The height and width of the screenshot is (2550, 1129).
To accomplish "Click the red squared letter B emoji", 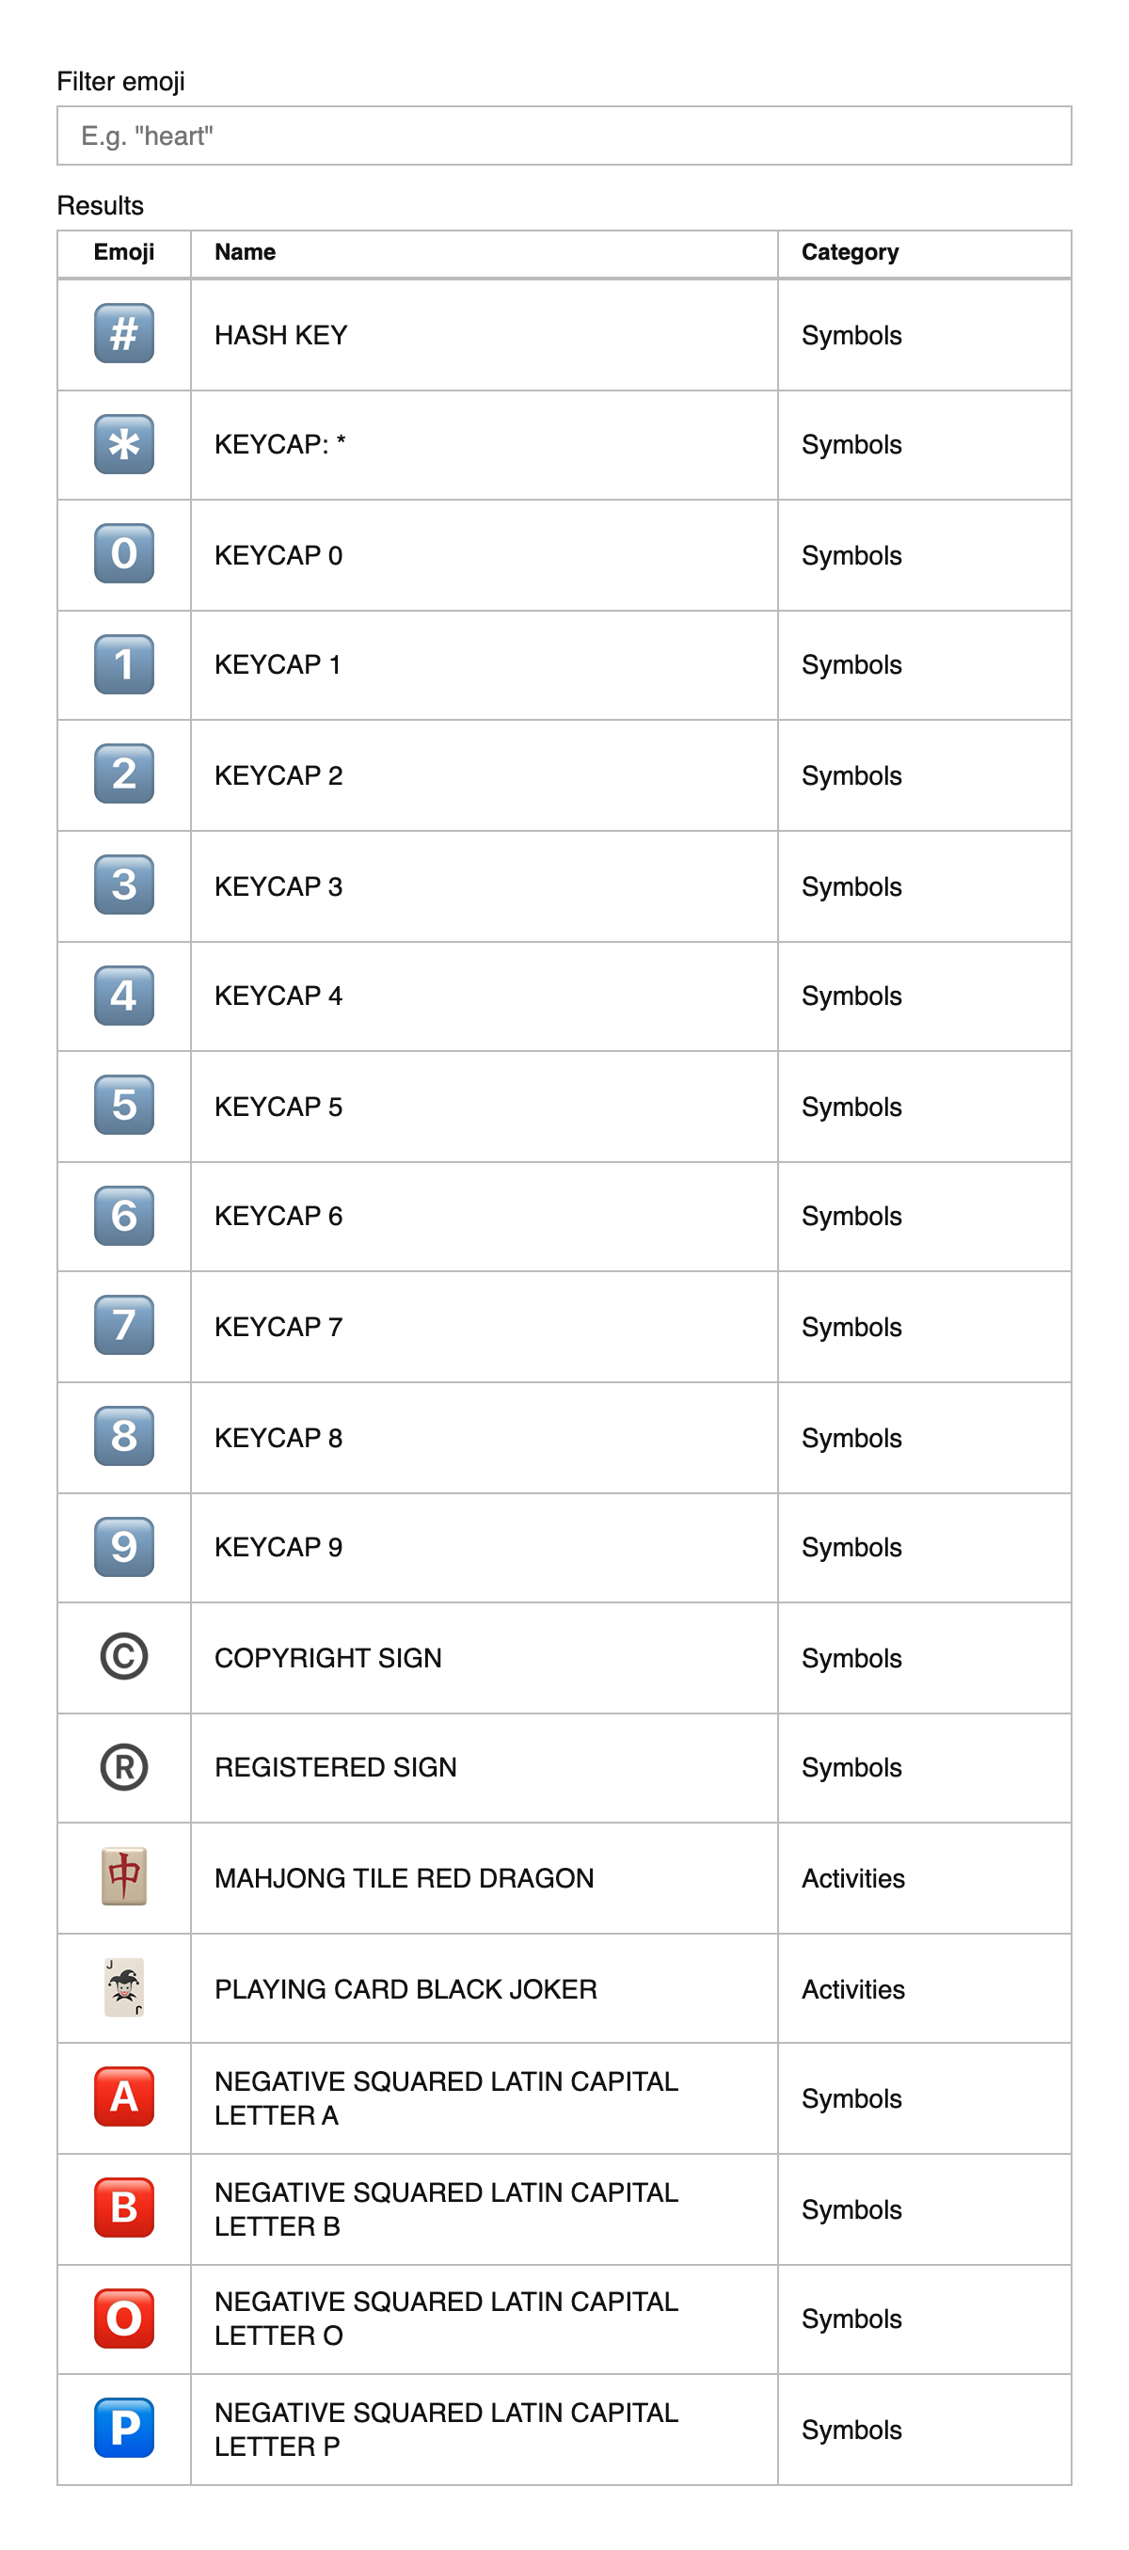I will (x=123, y=2207).
